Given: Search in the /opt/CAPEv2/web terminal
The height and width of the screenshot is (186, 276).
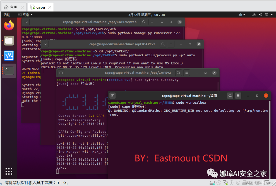Looking at the screenshot, I should point(144,22).
